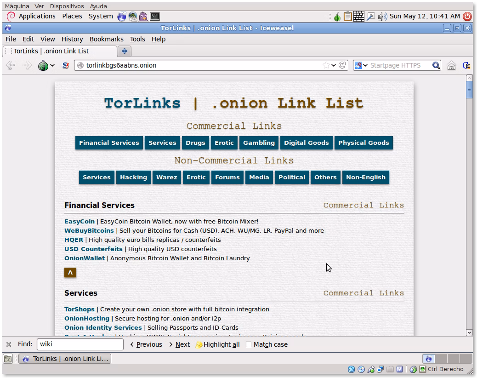Open the View menu
Image resolution: width=477 pixels, height=378 pixels.
47,39
